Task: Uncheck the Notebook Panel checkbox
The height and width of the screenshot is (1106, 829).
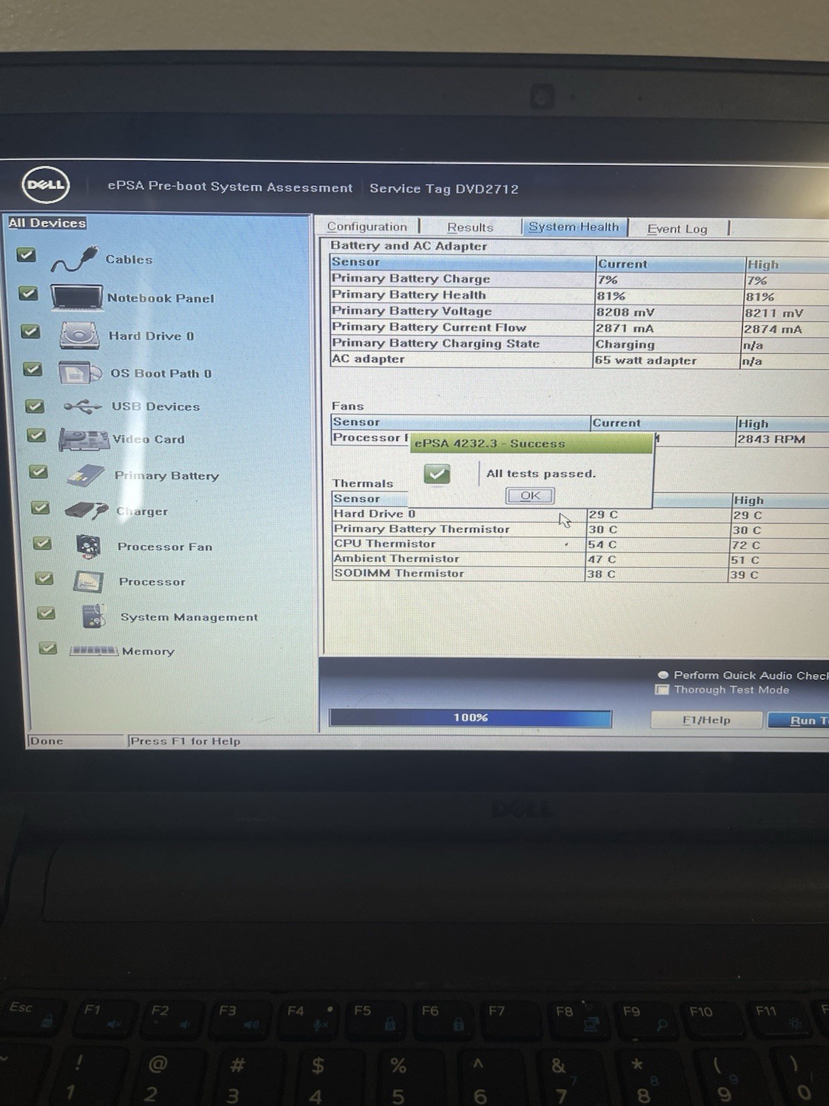Action: click(28, 293)
